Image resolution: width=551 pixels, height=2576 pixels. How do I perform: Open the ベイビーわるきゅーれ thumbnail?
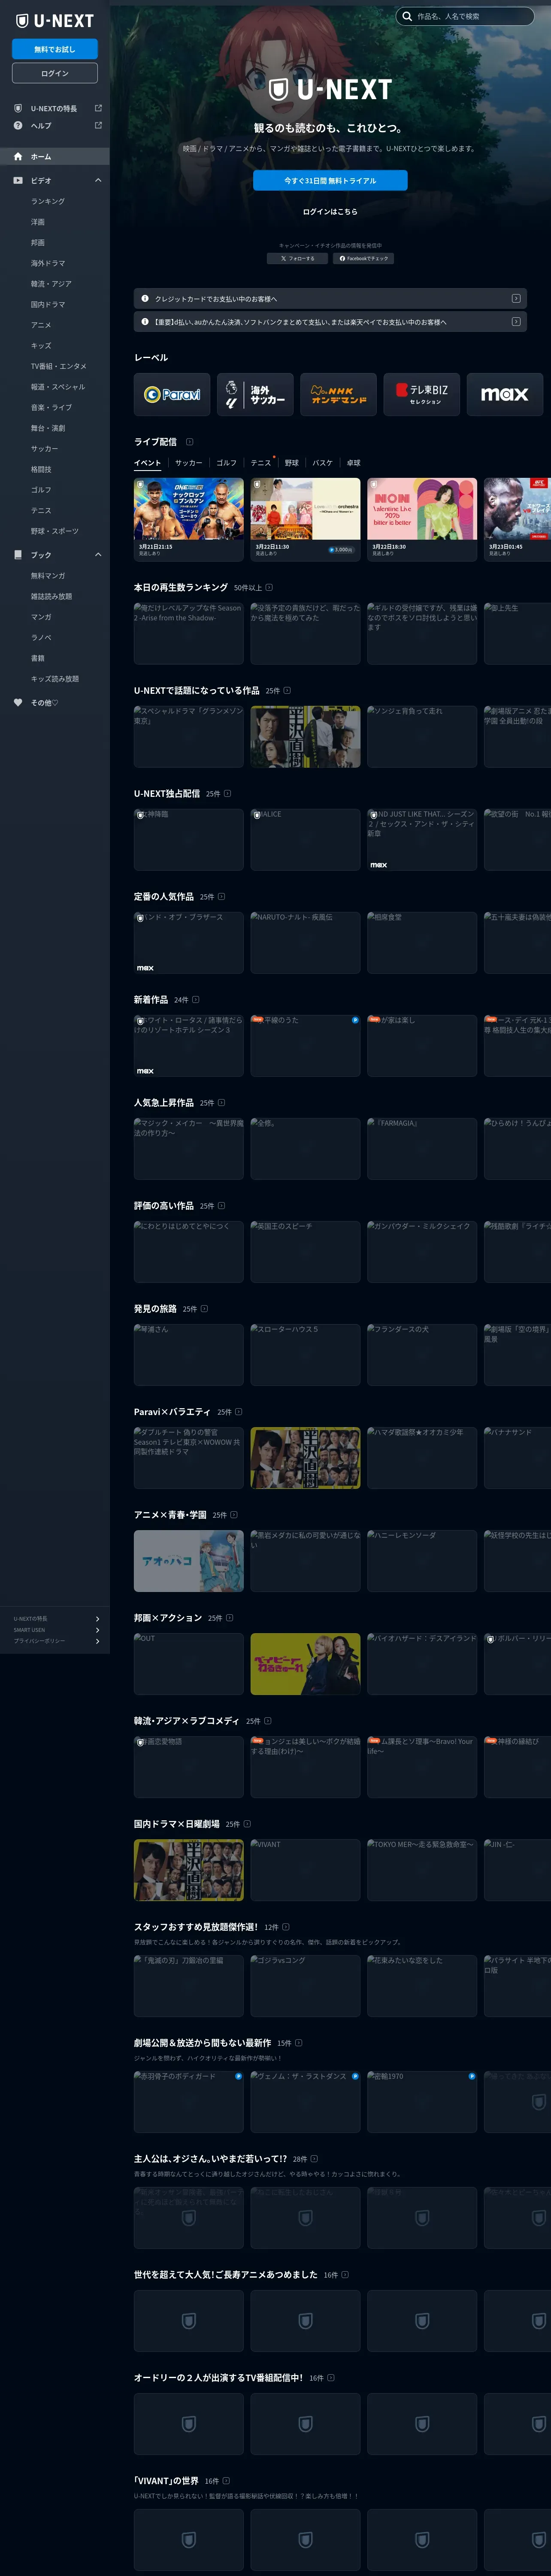pos(305,1664)
